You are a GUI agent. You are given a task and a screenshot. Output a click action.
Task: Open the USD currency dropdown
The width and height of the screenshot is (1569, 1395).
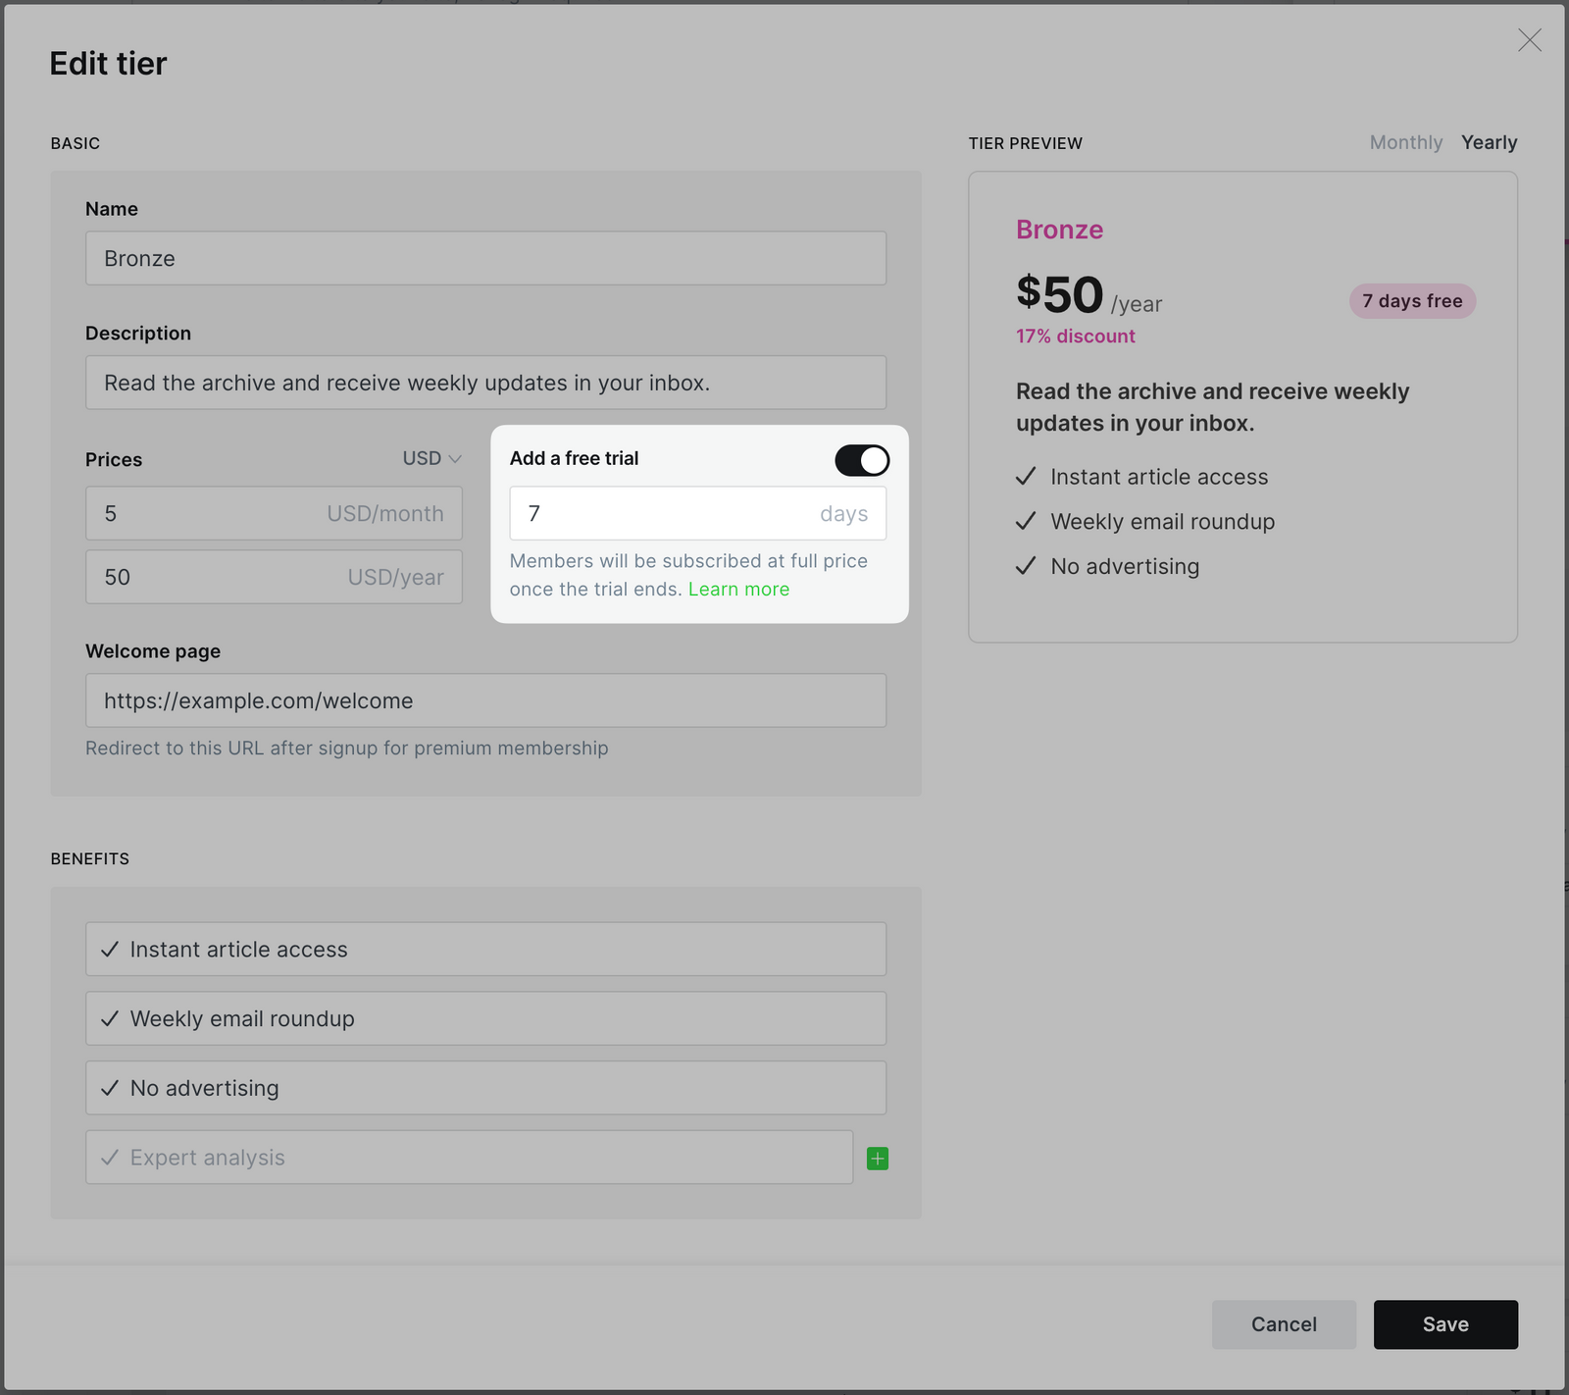coord(431,458)
